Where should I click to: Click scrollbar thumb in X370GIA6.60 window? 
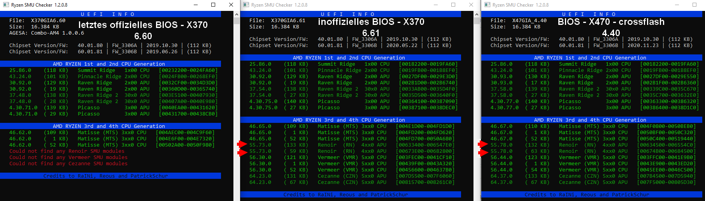(x=237, y=21)
